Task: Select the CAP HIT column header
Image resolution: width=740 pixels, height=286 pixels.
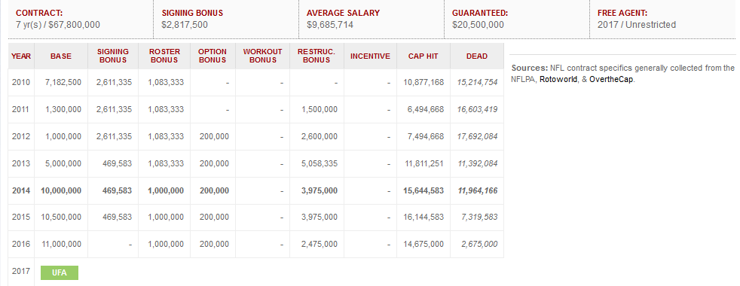Action: click(424, 56)
